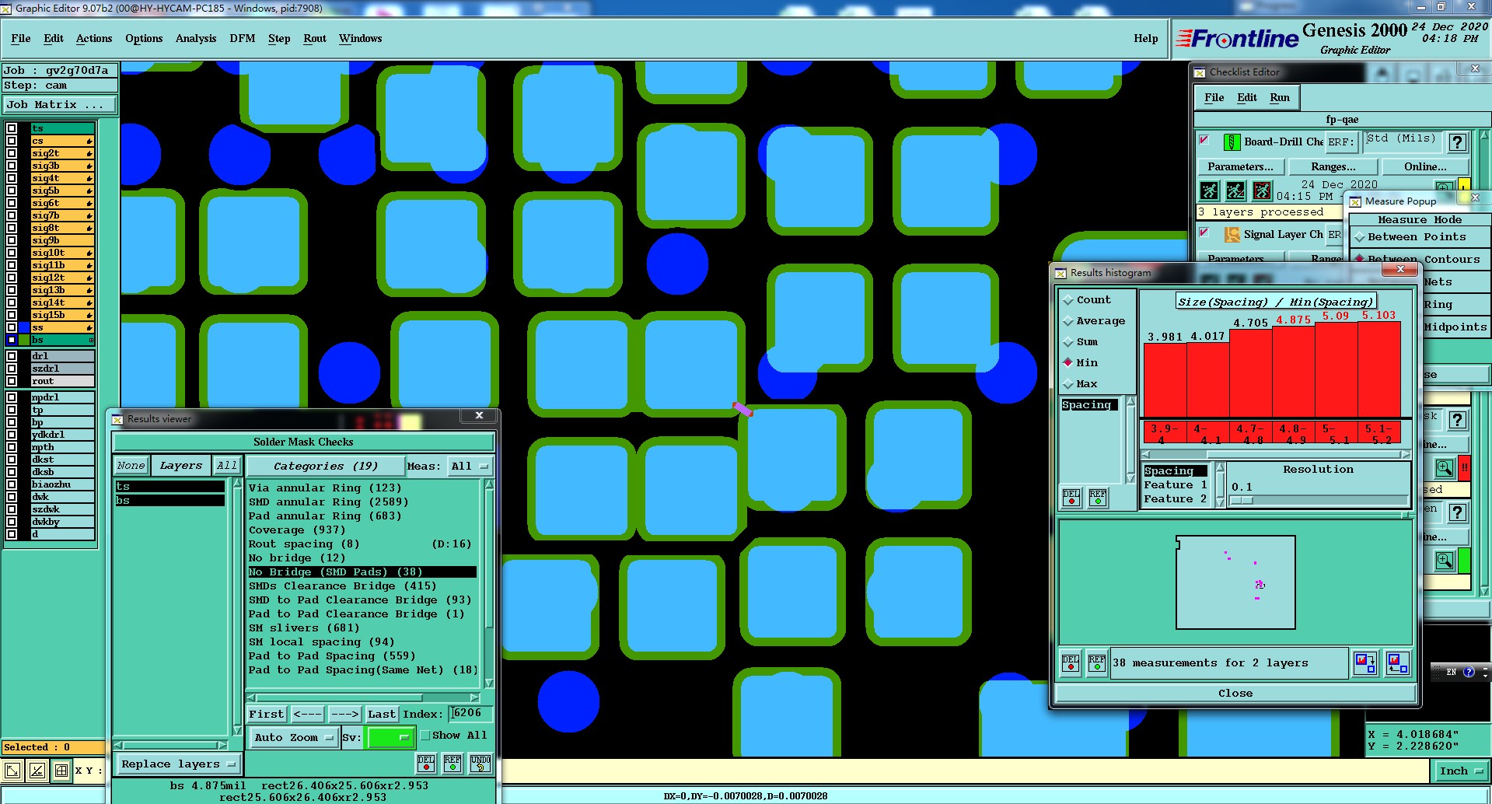Open Meas All dropdown in Results viewer
The image size is (1492, 804).
tap(470, 467)
